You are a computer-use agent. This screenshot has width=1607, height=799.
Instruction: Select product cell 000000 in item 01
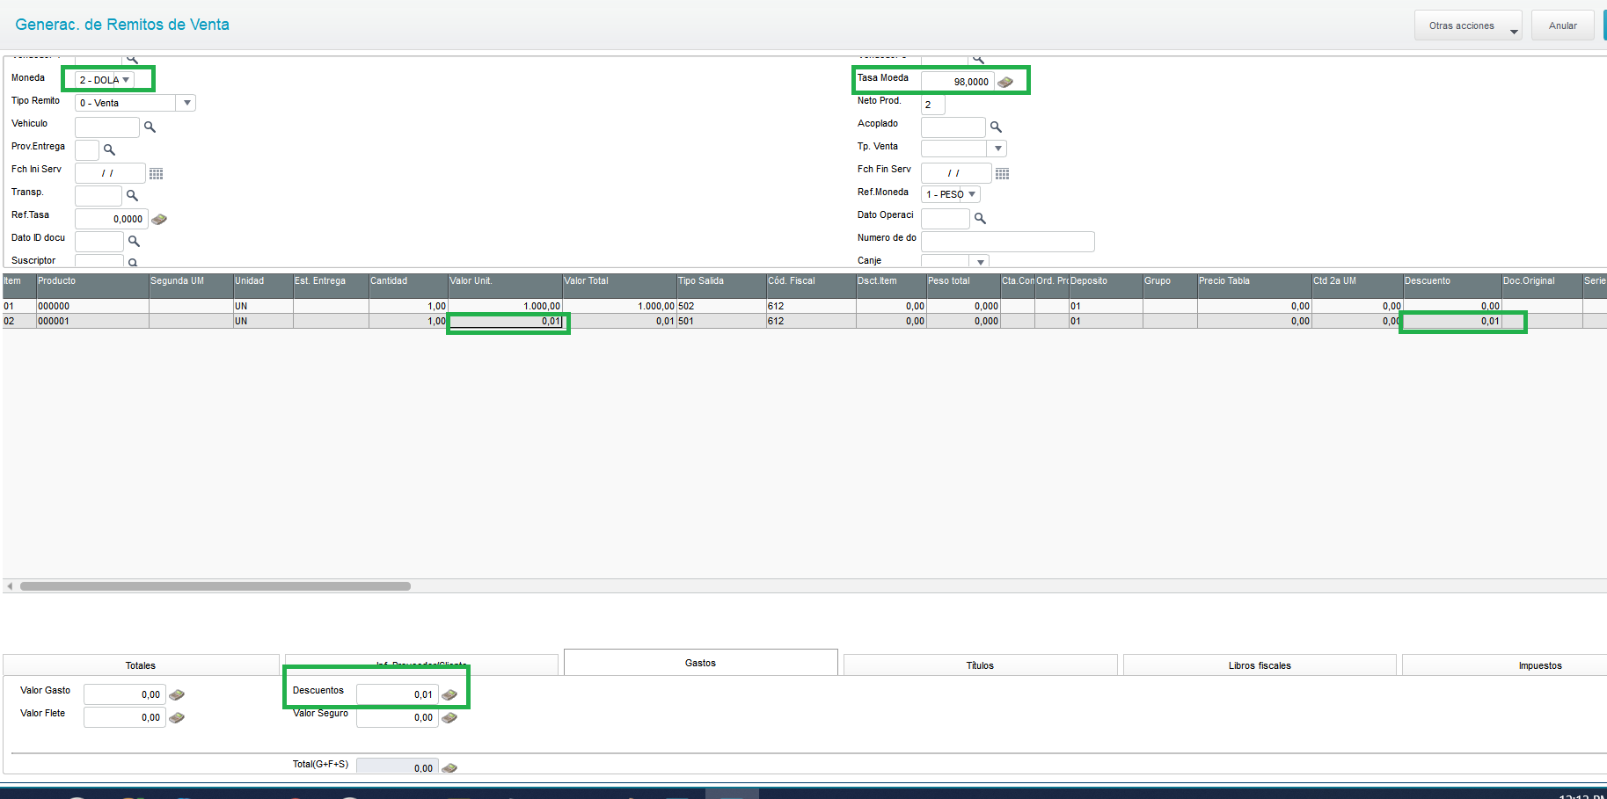pos(92,306)
